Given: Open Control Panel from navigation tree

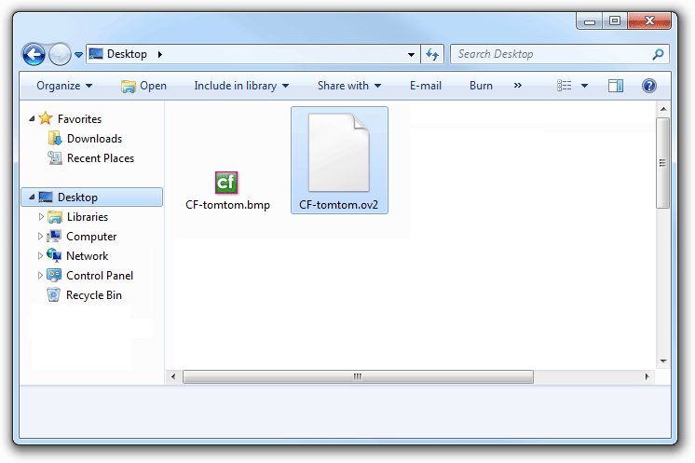Looking at the screenshot, I should (x=99, y=276).
